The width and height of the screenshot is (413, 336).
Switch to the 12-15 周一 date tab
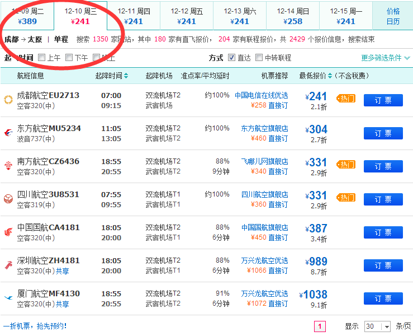tap(346, 16)
